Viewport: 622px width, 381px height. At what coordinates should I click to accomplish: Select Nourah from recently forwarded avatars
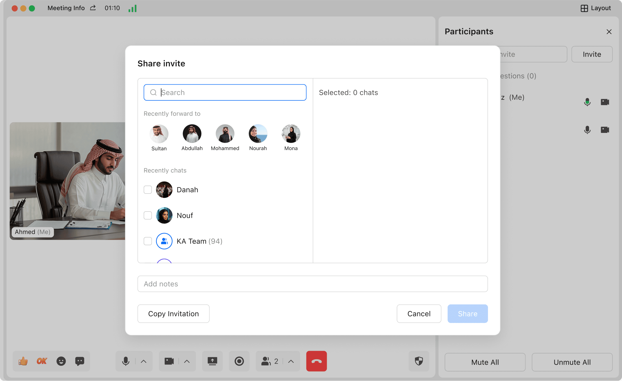click(258, 134)
